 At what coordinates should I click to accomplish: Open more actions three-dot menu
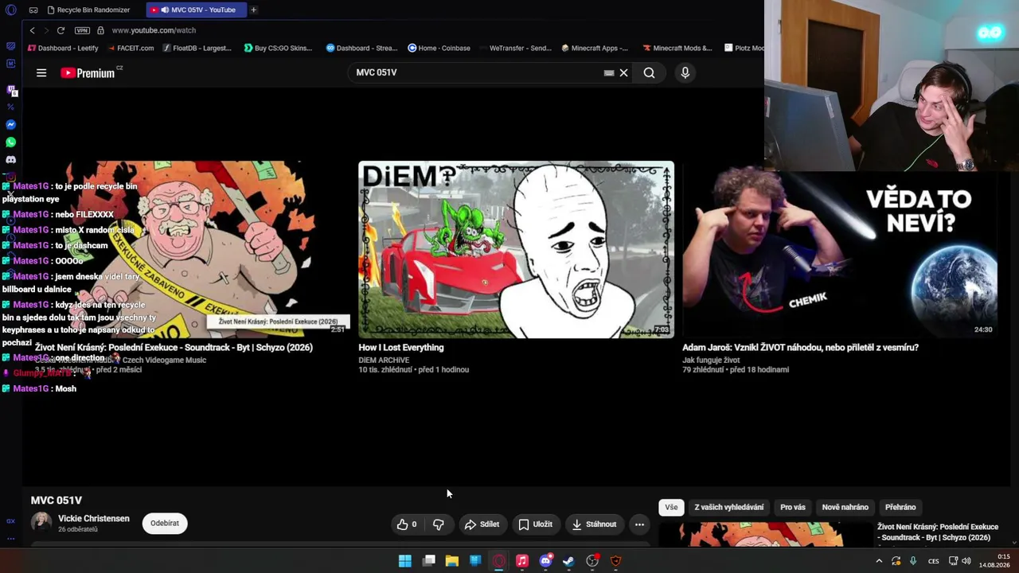coord(639,524)
